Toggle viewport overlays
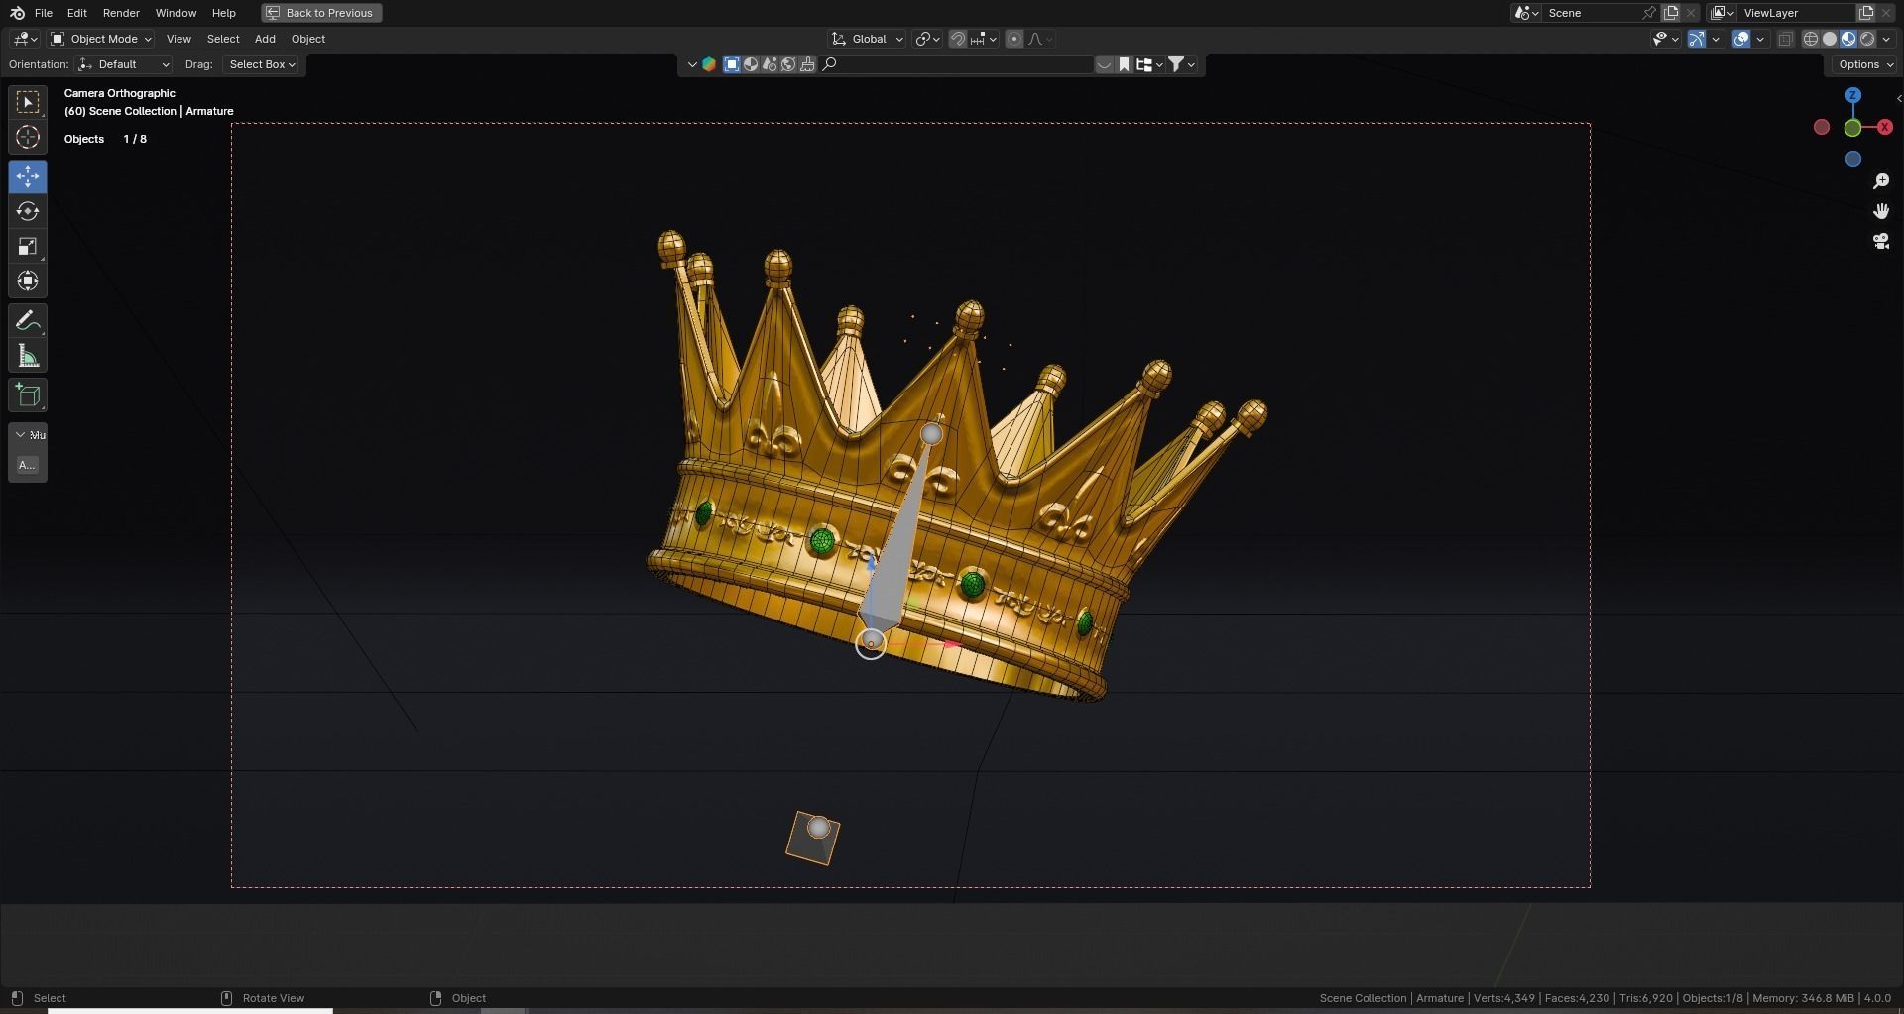This screenshot has height=1014, width=1904. [1741, 39]
